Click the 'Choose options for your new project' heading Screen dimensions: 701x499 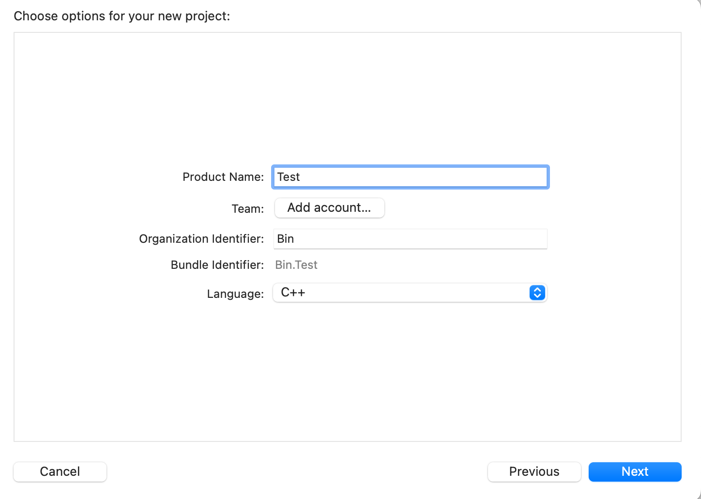point(122,16)
